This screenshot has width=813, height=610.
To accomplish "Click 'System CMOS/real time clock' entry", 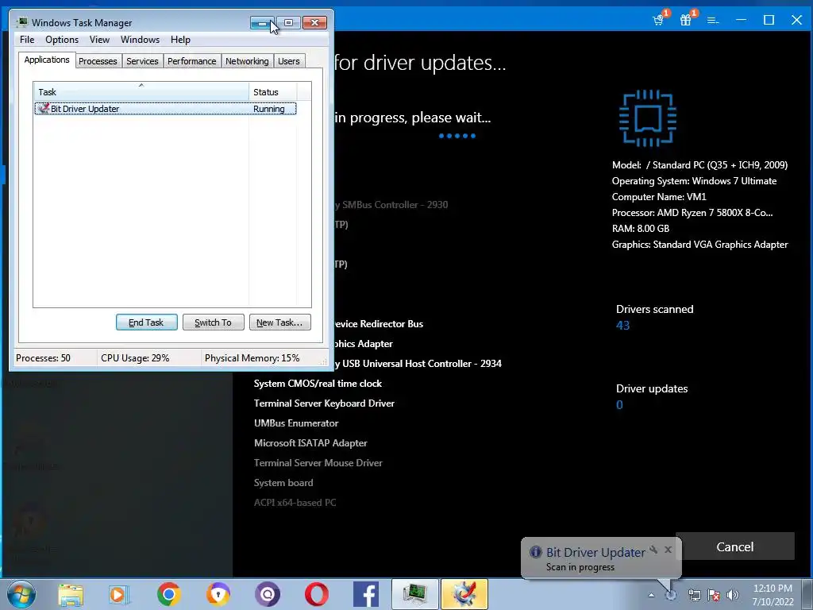I will 318,384.
